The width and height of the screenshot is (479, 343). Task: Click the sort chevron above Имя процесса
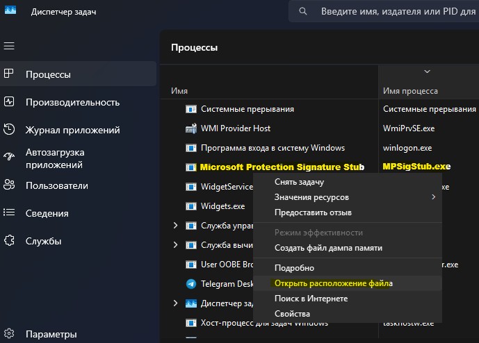click(x=427, y=72)
